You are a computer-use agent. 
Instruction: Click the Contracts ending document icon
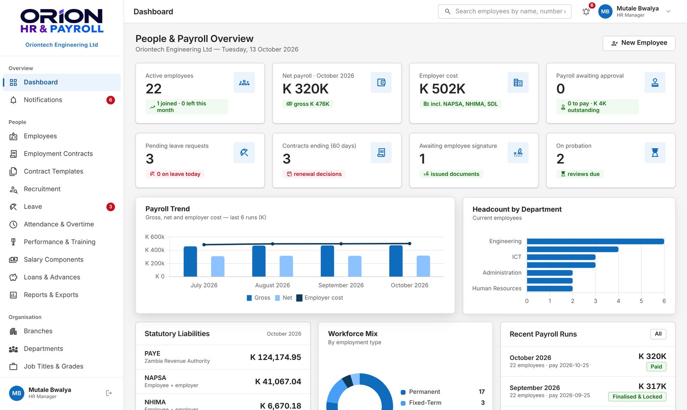(x=381, y=153)
